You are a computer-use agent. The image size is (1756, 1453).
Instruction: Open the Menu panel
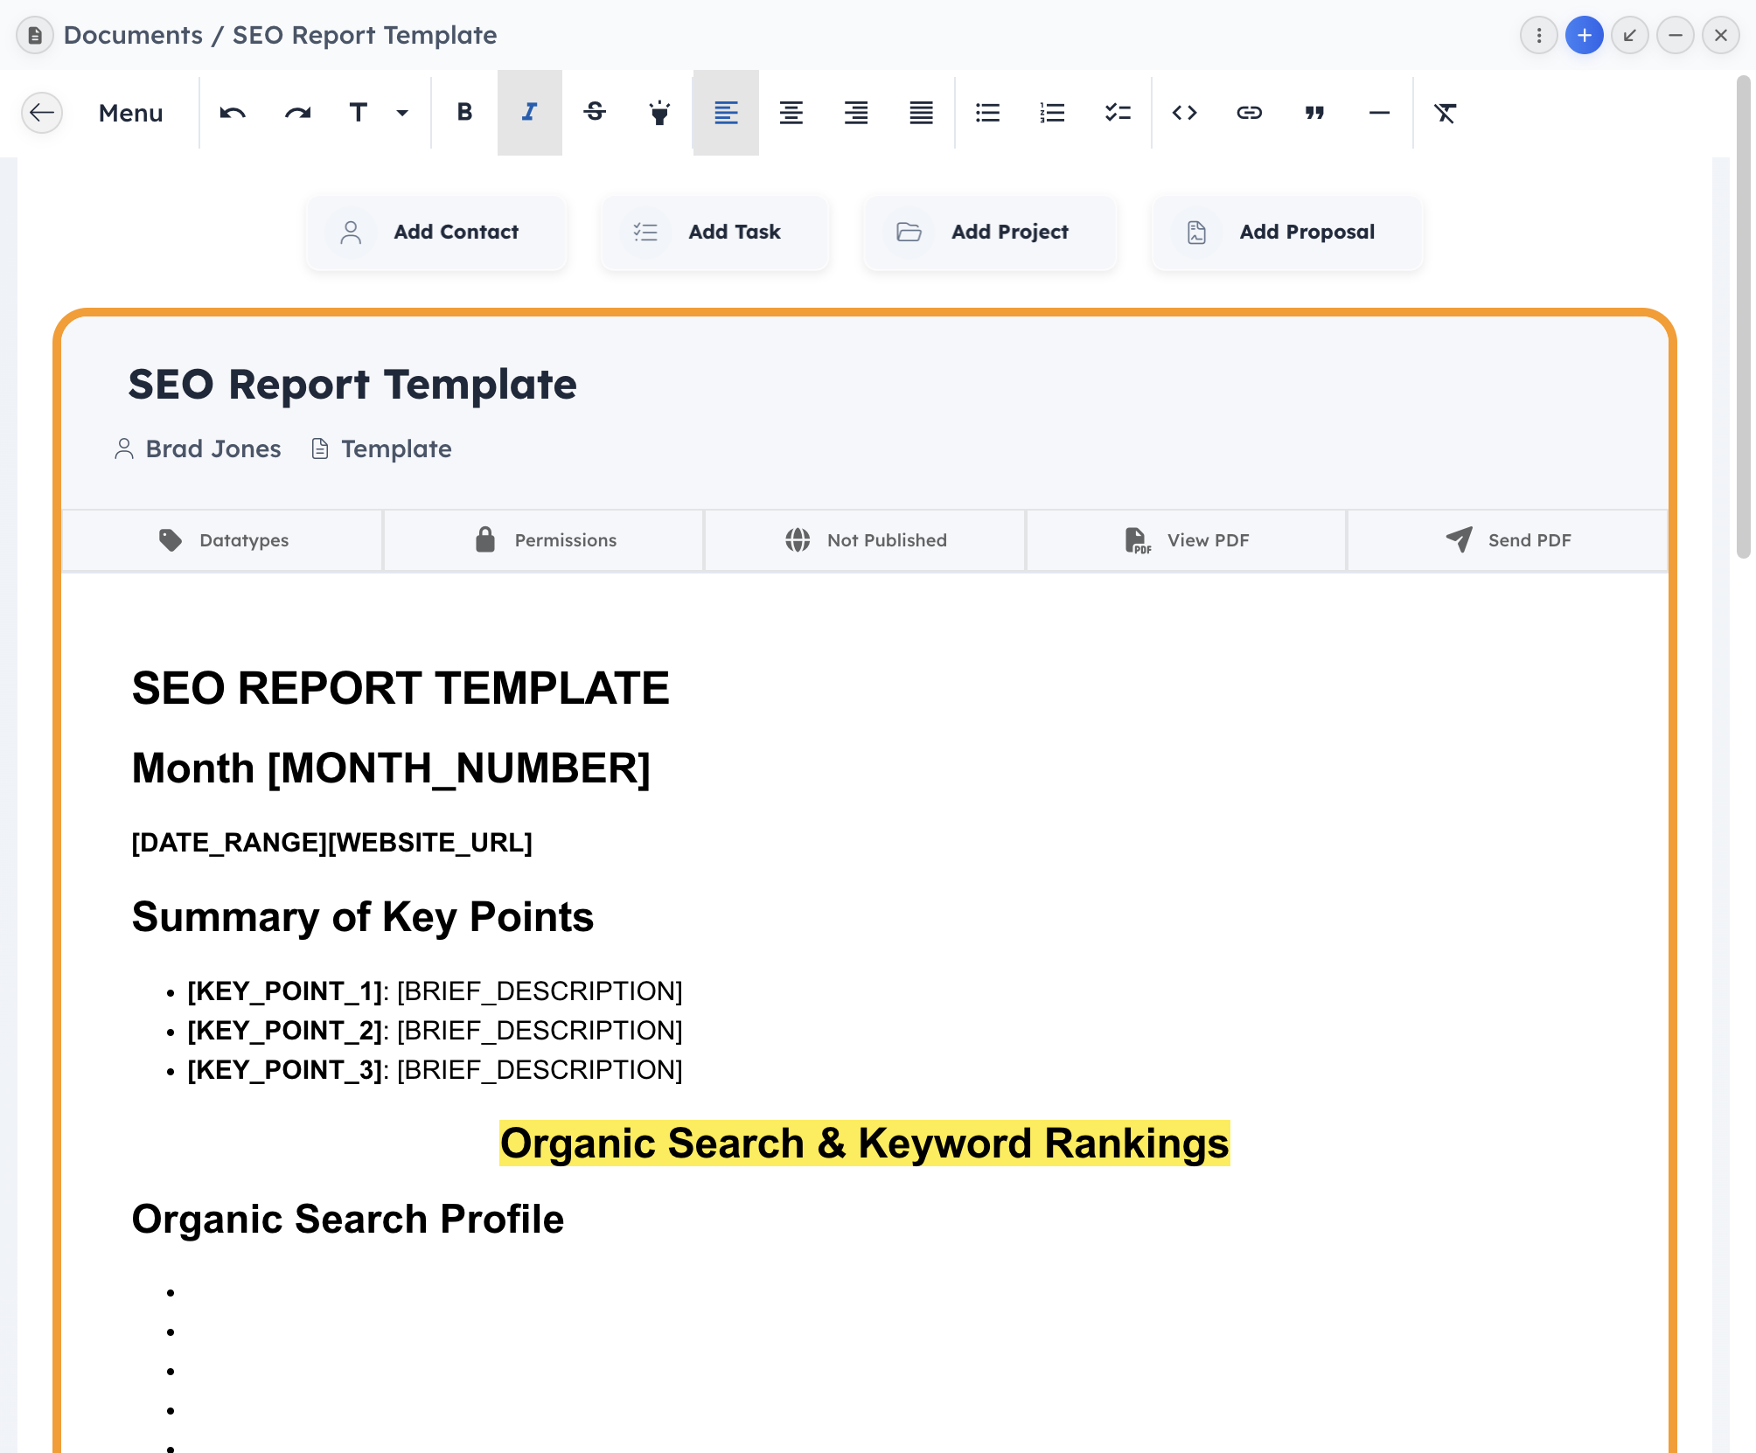point(129,113)
